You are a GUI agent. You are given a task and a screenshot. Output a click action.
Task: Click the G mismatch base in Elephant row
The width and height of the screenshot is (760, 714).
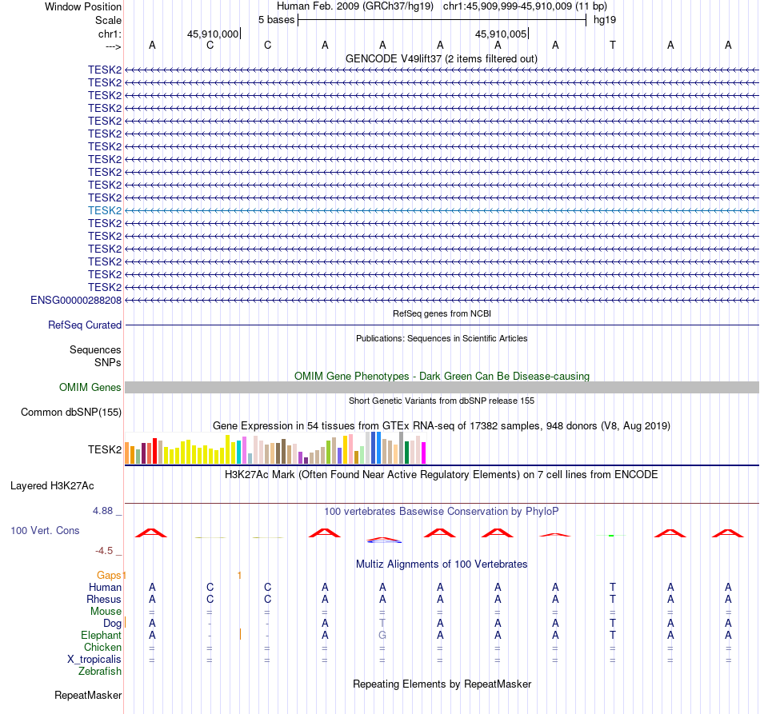pos(382,635)
